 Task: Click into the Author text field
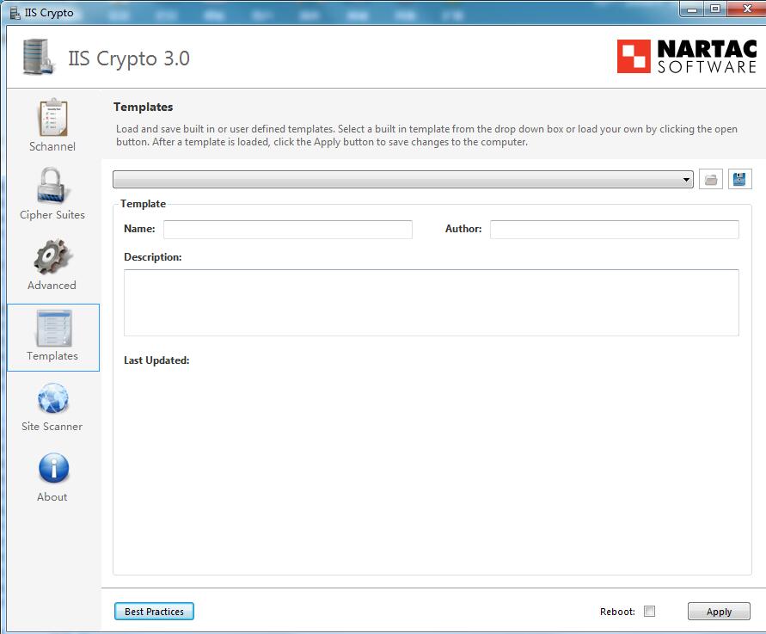pos(613,229)
